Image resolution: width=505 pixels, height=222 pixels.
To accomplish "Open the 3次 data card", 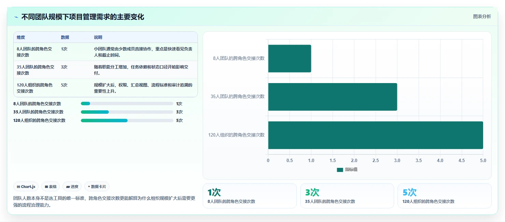I will (x=347, y=196).
